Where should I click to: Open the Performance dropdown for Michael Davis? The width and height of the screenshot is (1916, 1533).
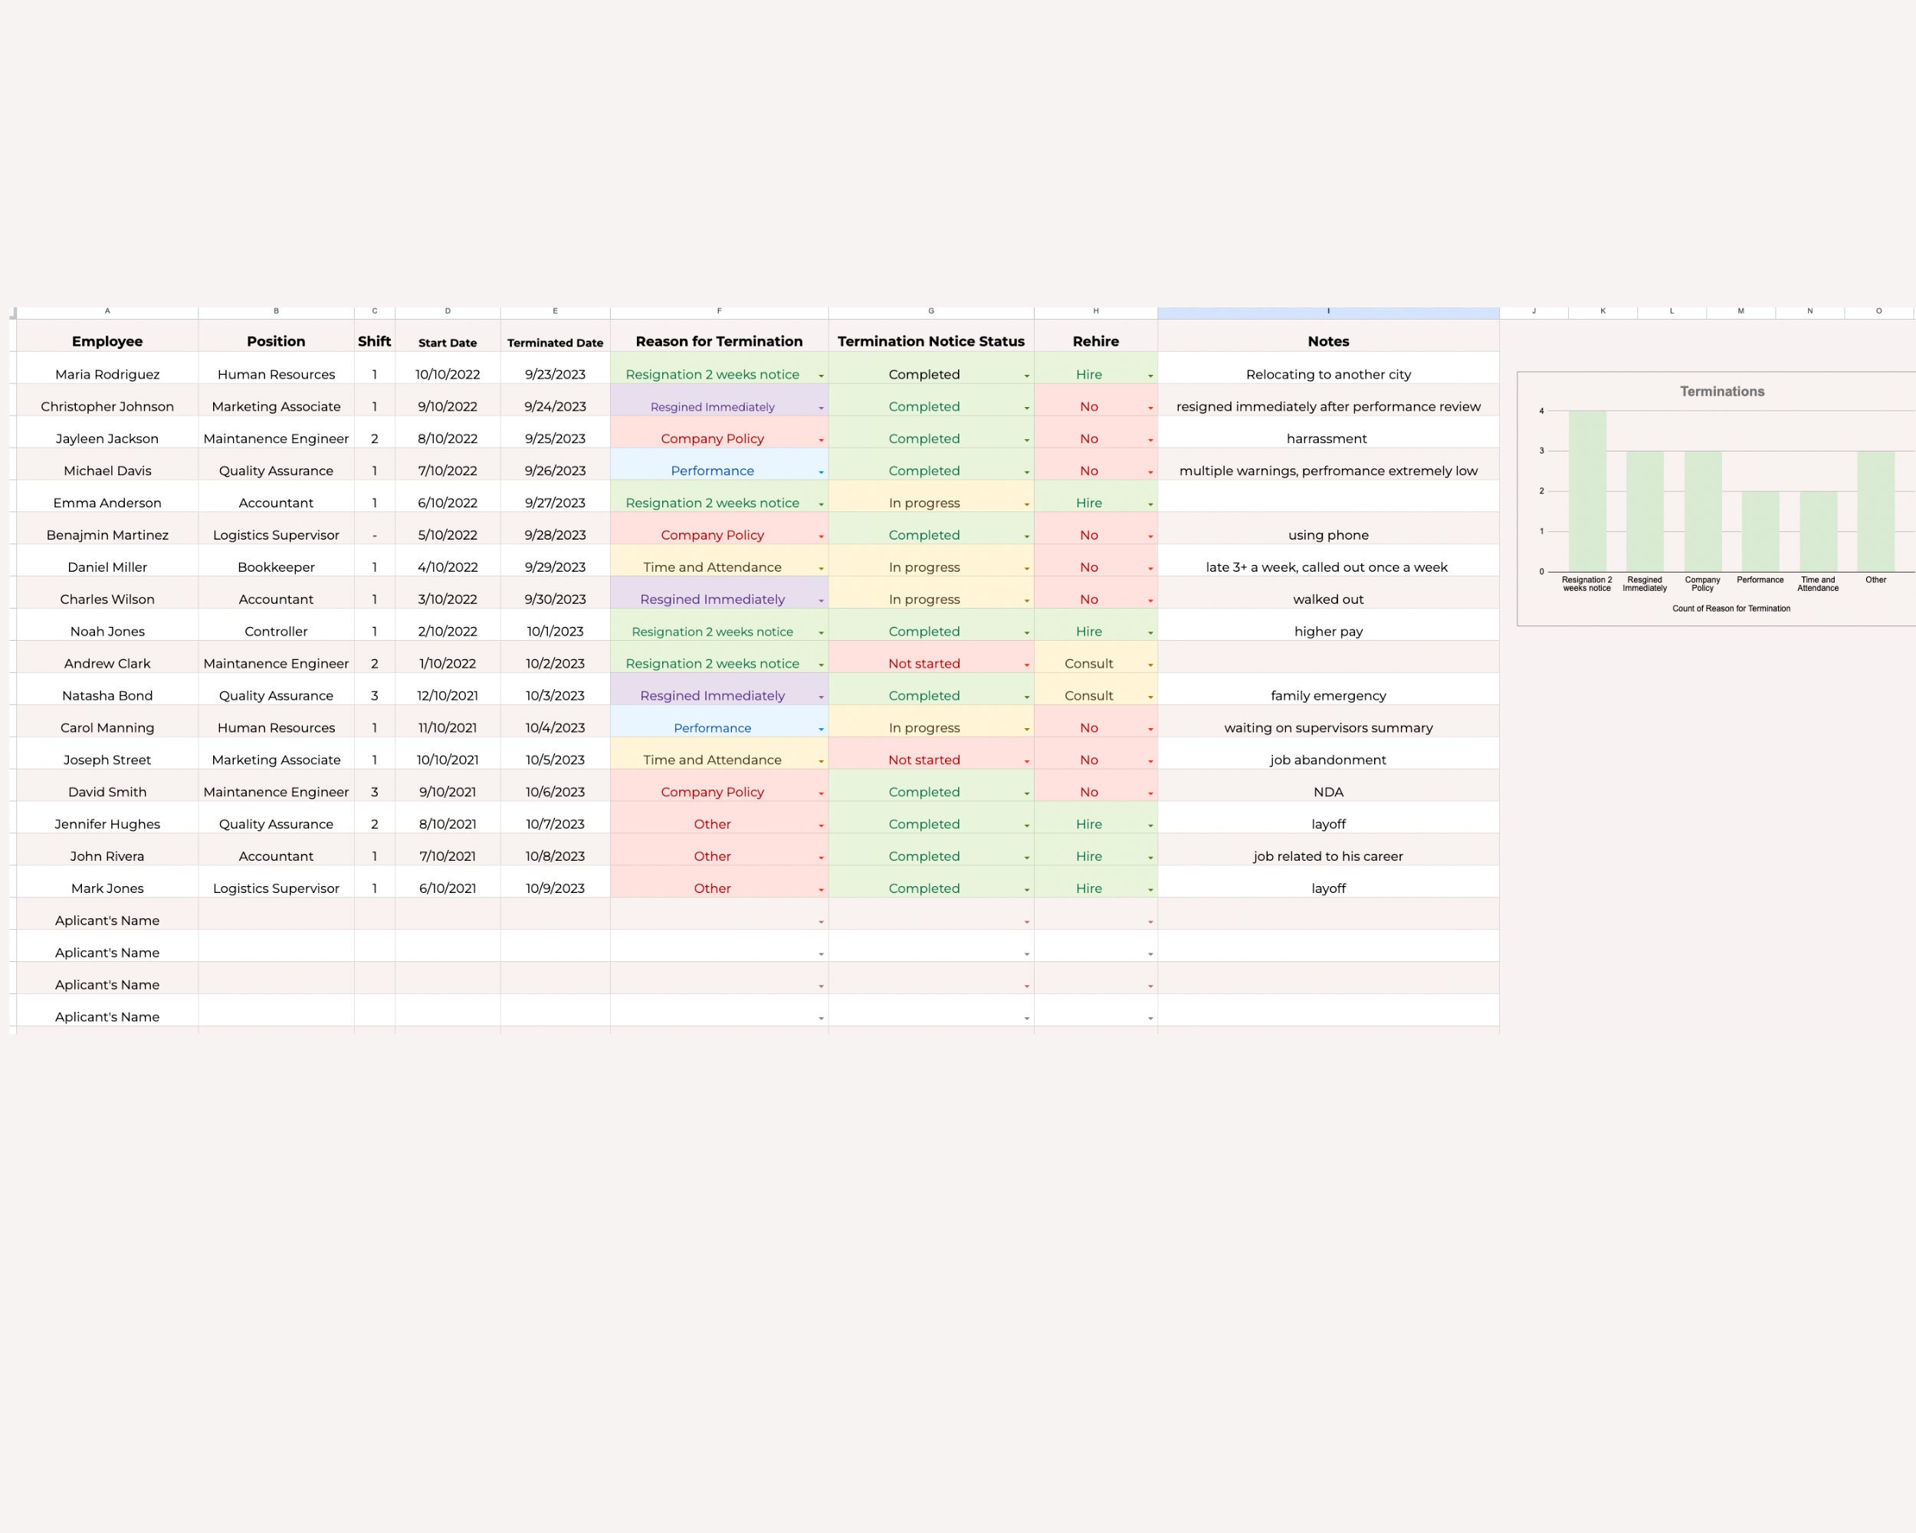(819, 470)
